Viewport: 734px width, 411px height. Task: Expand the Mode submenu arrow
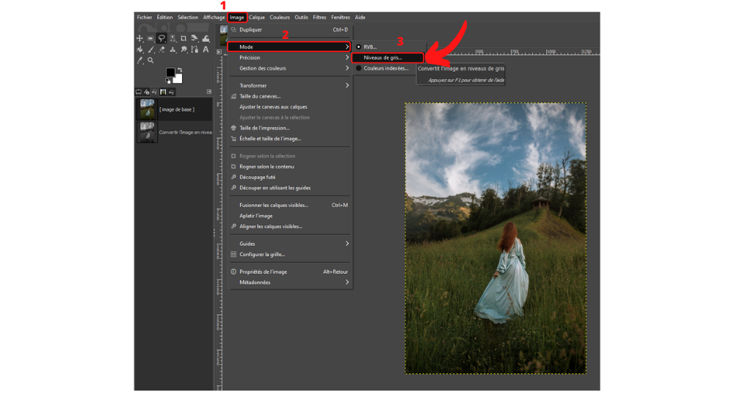tap(347, 47)
